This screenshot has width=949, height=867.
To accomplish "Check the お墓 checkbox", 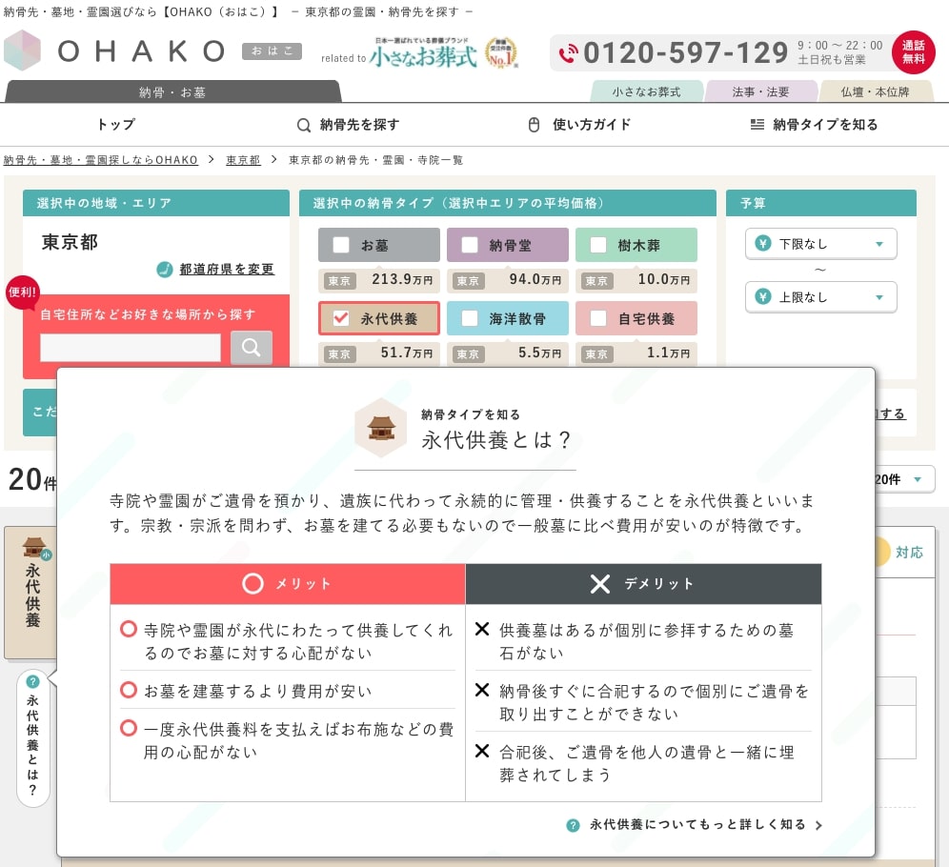I will pyautogui.click(x=341, y=245).
